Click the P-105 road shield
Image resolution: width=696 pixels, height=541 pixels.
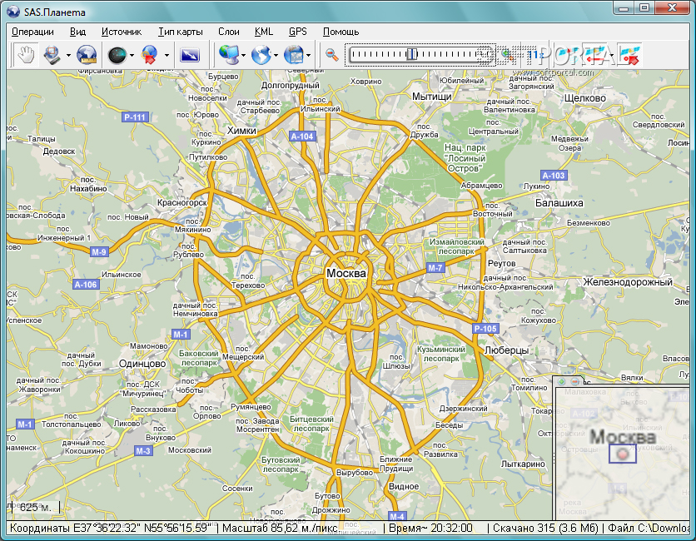(485, 329)
